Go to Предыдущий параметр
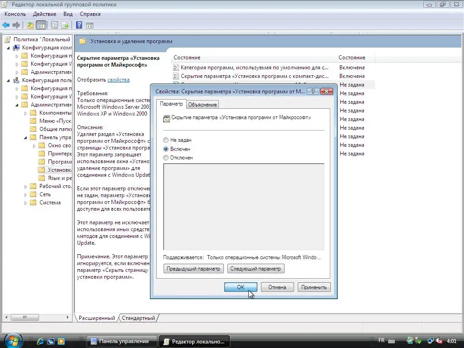The width and height of the screenshot is (464, 348). 193,269
